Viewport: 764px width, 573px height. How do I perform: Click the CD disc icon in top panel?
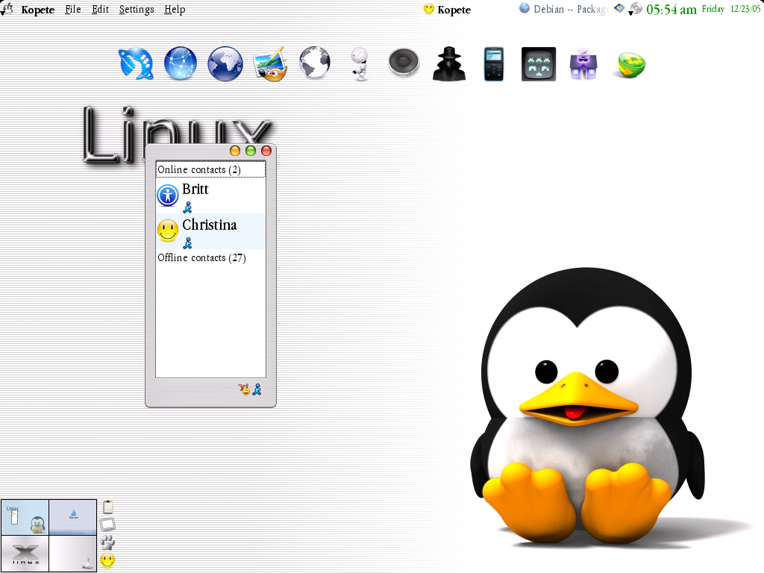636,9
